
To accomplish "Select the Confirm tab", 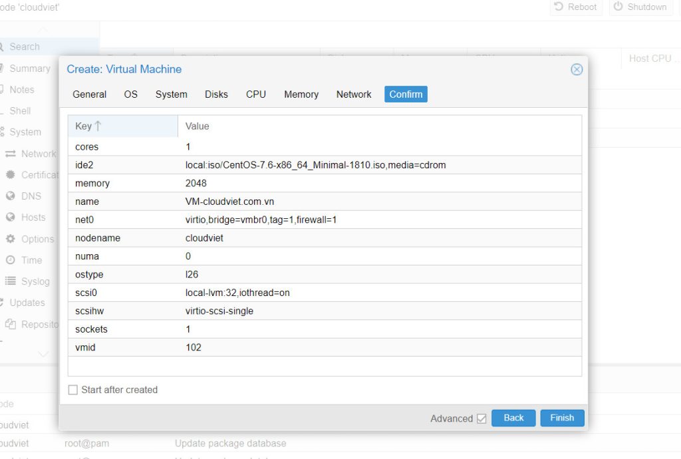I will pos(406,94).
